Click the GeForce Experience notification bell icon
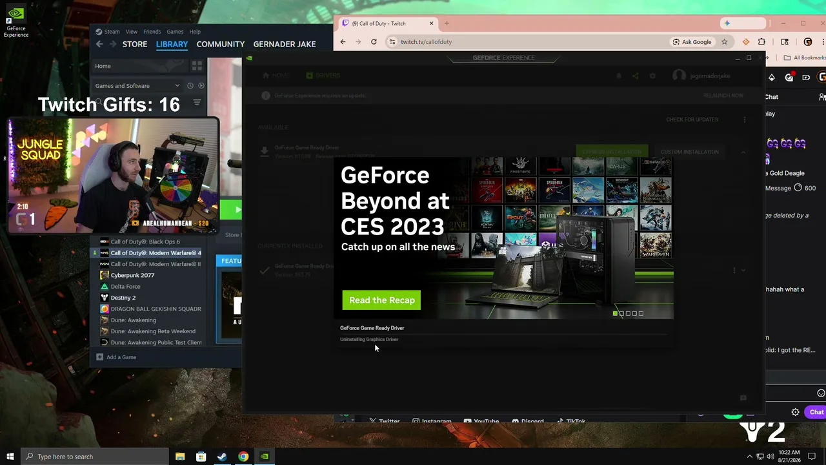826x465 pixels. point(618,76)
